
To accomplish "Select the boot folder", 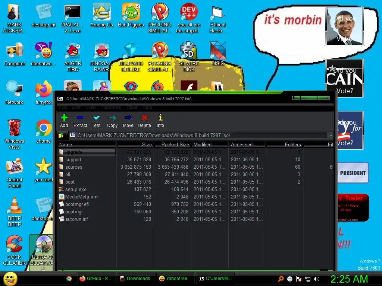I will 70,182.
